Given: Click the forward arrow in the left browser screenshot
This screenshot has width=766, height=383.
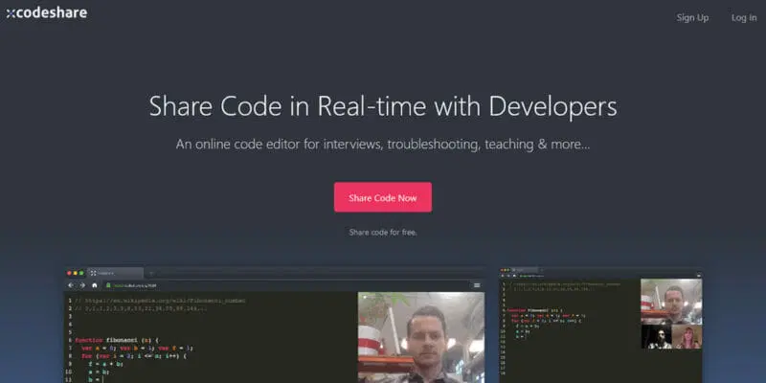Looking at the screenshot, I should 82,285.
